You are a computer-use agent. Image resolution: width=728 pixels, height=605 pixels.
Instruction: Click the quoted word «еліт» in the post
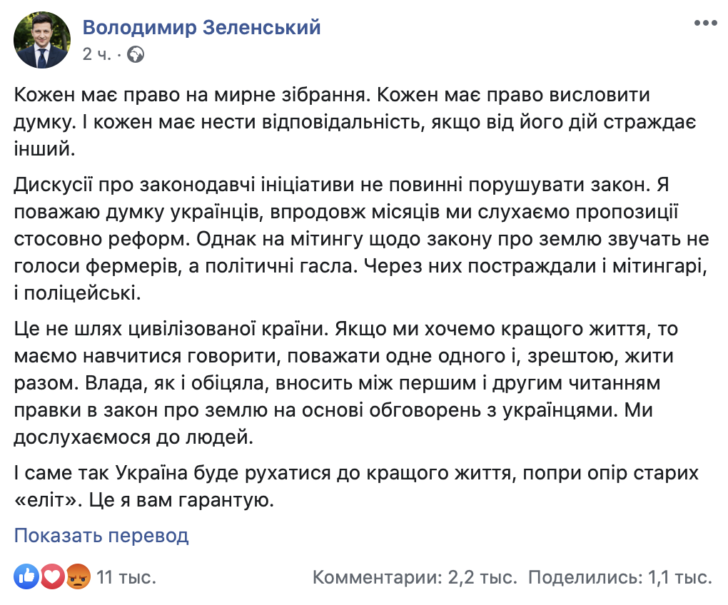[47, 500]
